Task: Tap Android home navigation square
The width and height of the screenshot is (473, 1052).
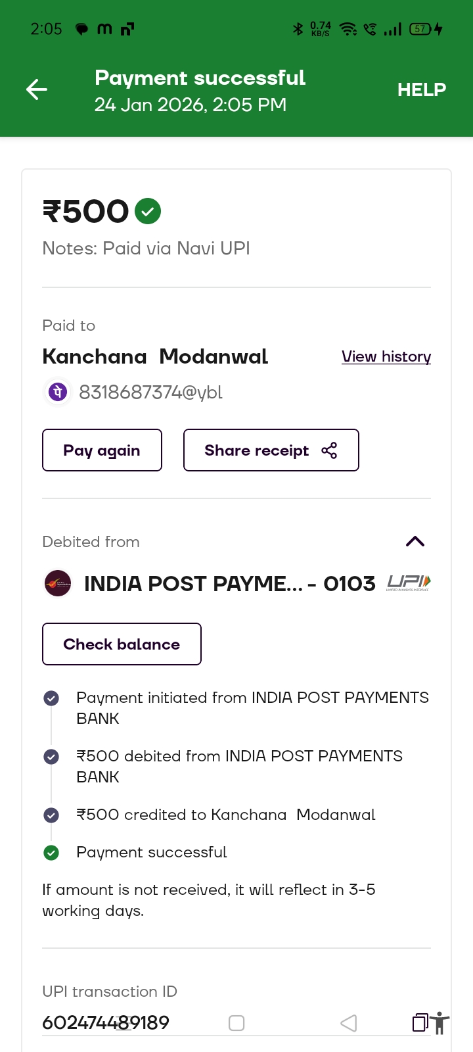Action: tap(236, 1023)
